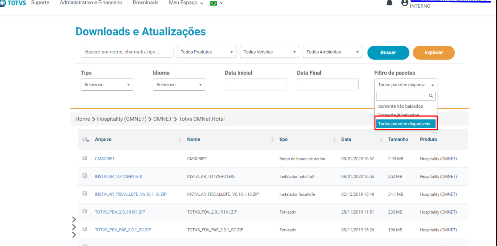Choose the Somente não baixados option

(401, 106)
